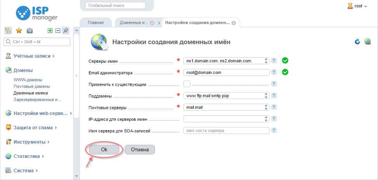Open help for Имя сервера для SOA-записей
This screenshot has height=180, width=378.
[x=274, y=130]
